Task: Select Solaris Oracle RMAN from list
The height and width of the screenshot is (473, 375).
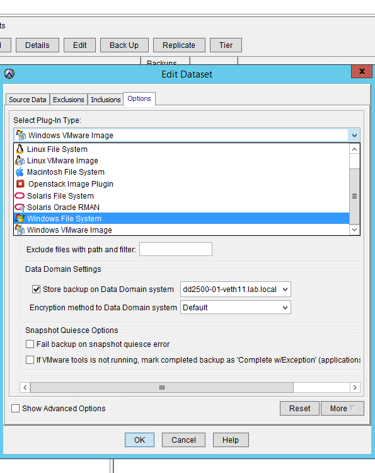Action: click(x=182, y=207)
